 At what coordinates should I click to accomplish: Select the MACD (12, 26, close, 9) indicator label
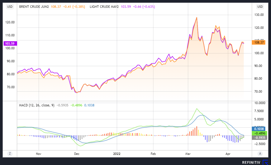(x=37, y=105)
